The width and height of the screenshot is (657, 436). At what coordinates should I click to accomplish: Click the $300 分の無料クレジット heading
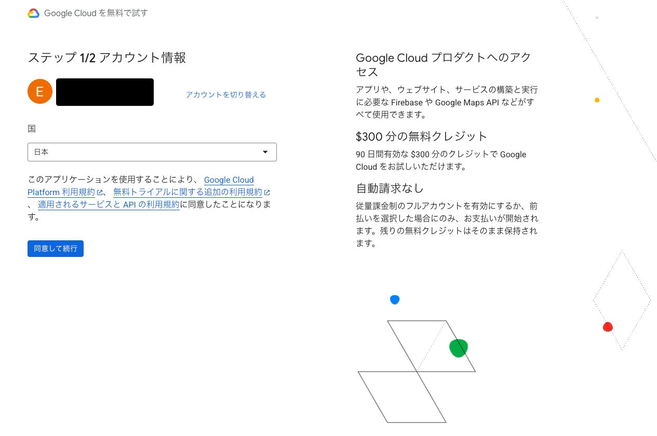coord(421,137)
